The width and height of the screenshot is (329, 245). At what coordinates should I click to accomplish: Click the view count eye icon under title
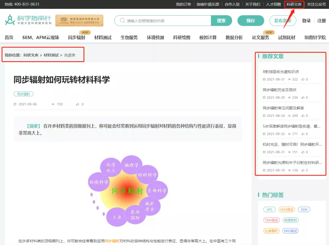[53, 104]
